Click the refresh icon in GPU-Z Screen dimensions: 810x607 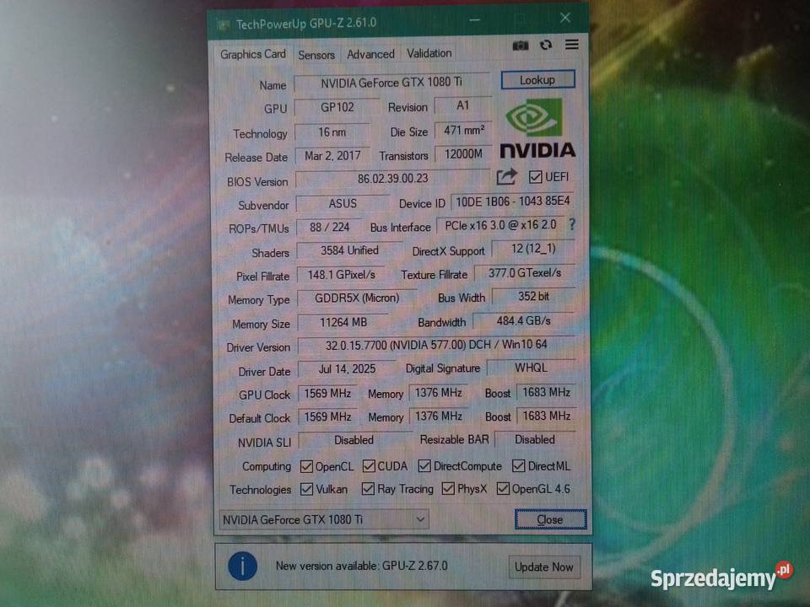[x=546, y=45]
